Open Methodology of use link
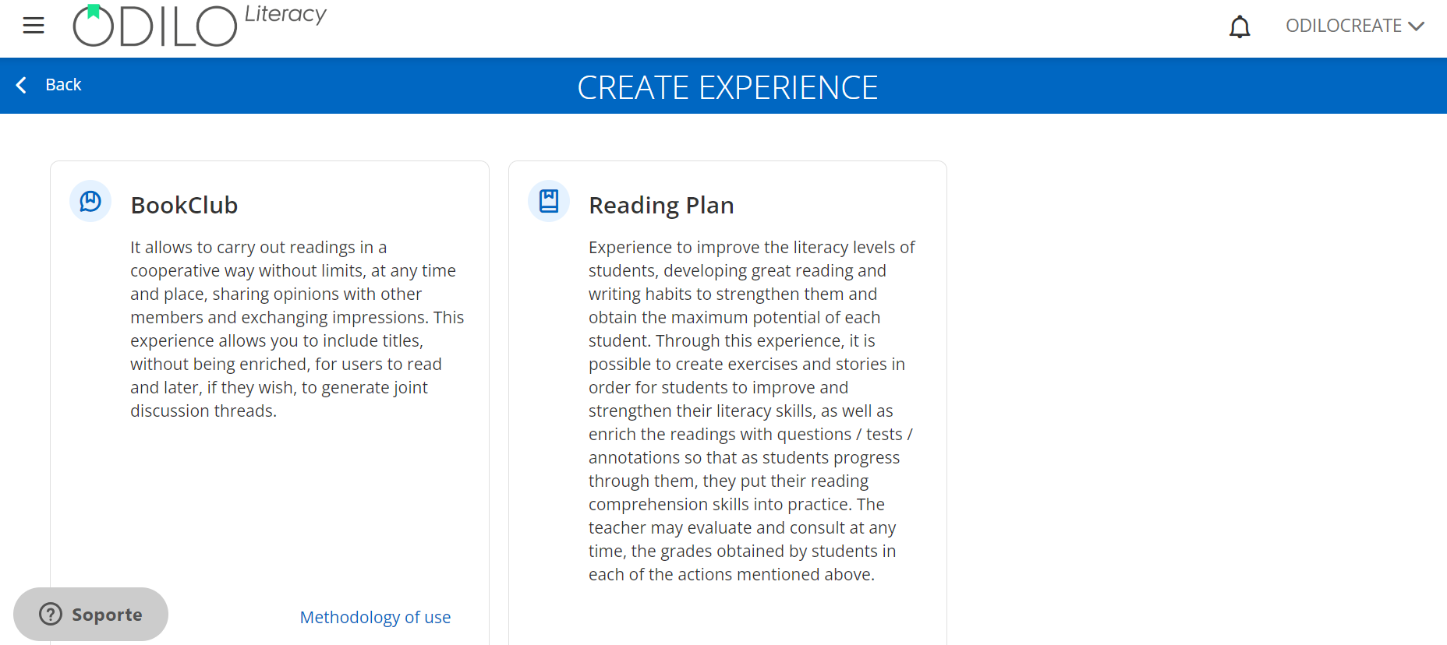Viewport: 1447px width, 645px height. click(x=375, y=617)
